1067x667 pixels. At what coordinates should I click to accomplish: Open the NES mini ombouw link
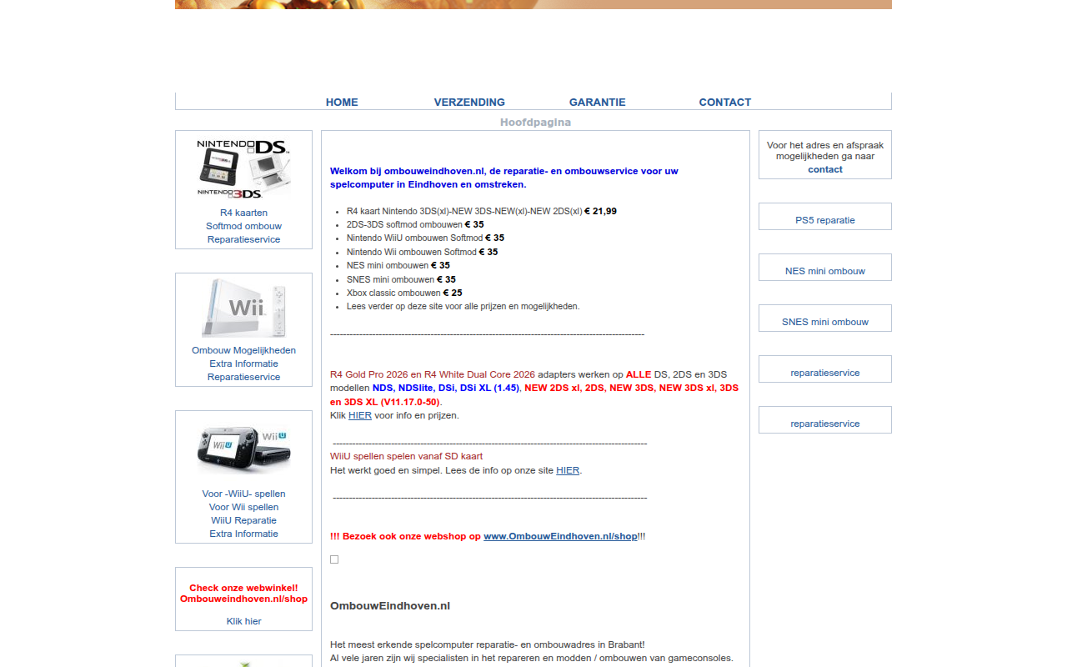point(825,271)
